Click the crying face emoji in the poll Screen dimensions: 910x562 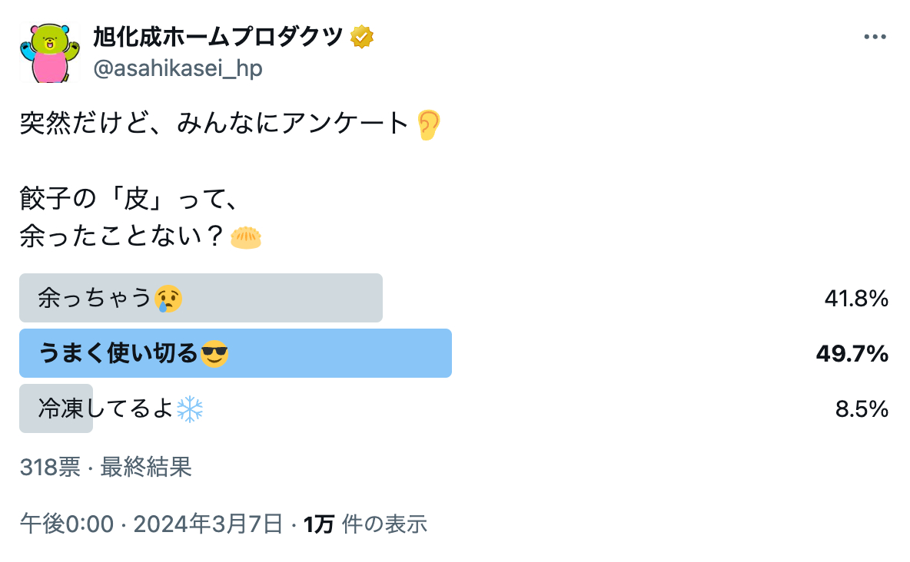168,299
